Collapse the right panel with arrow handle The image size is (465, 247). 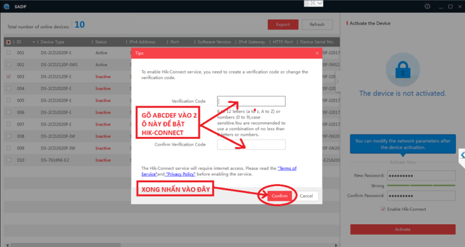pyautogui.click(x=337, y=81)
